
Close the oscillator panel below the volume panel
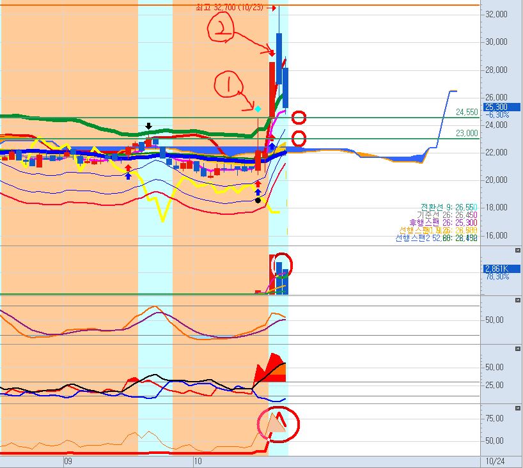tap(518, 300)
